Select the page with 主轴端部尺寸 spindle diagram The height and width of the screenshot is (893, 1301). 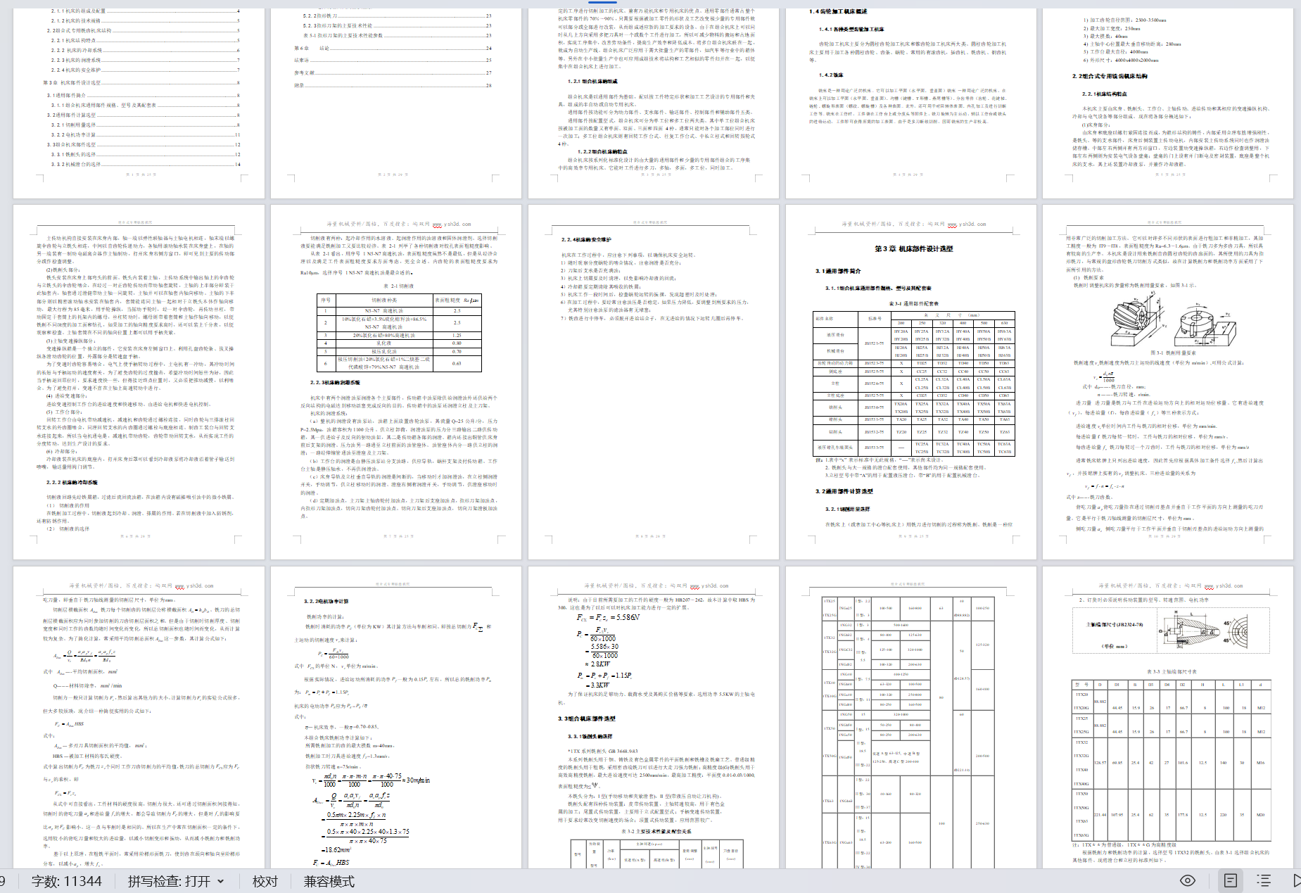[1168, 717]
